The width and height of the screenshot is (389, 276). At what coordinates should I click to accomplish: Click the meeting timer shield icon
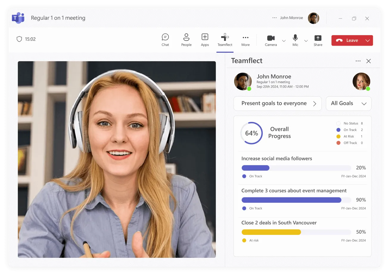coord(19,39)
